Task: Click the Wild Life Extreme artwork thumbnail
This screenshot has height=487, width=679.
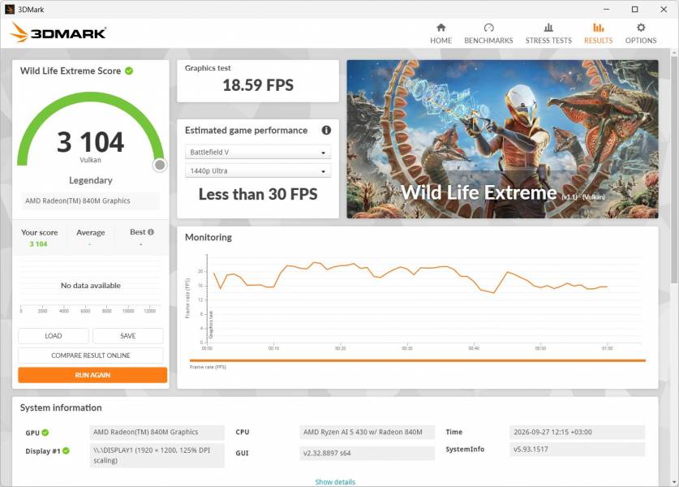Action: (502, 139)
